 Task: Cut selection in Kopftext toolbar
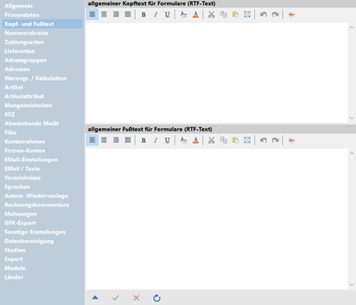point(211,15)
